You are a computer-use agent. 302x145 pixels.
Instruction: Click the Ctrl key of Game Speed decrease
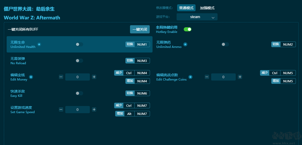(129, 106)
